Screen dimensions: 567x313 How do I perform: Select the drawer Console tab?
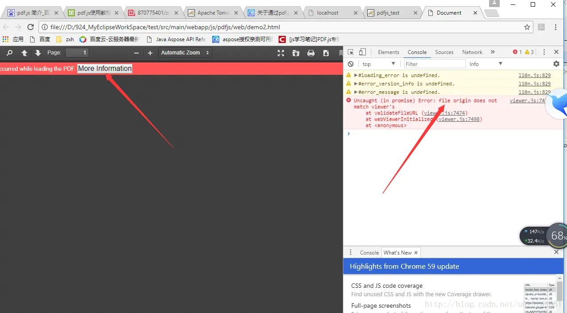coord(369,252)
